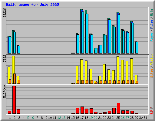Click the red KB bar for day 25

point(118,108)
